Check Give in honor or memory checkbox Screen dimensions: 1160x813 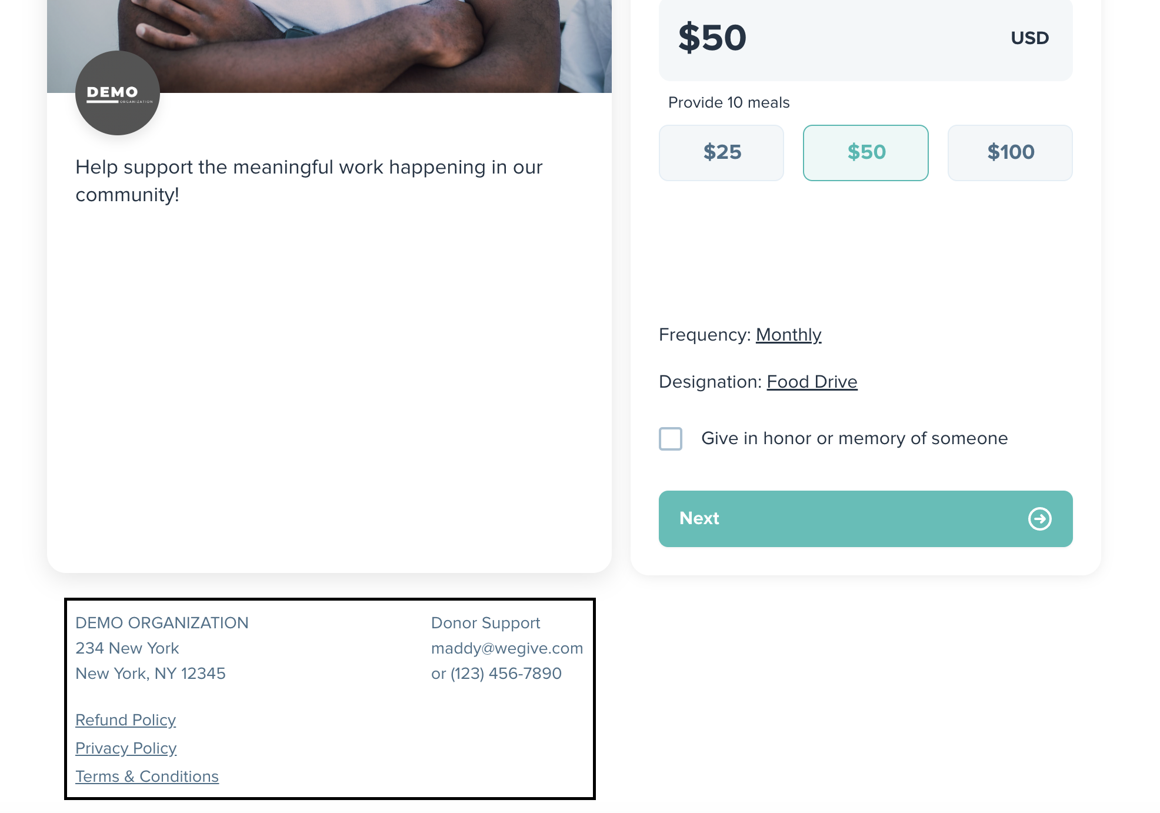(671, 439)
